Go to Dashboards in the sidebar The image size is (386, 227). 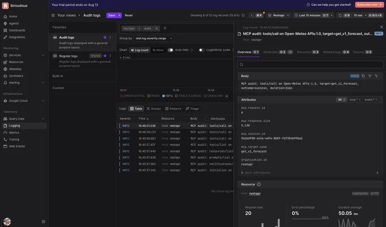(x=16, y=30)
